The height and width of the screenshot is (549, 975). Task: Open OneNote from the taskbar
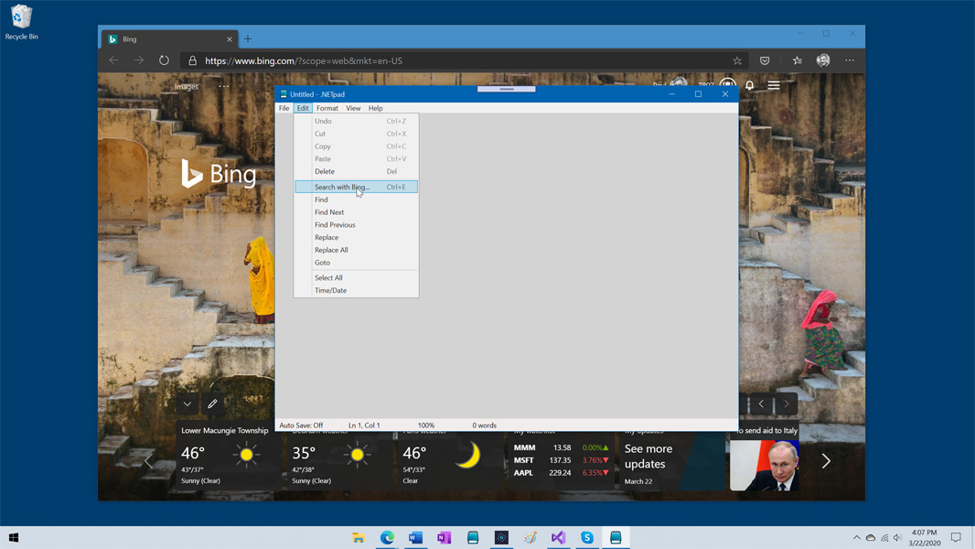pos(445,537)
